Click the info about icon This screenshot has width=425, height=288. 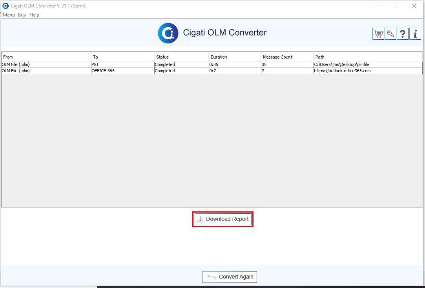pyautogui.click(x=415, y=34)
